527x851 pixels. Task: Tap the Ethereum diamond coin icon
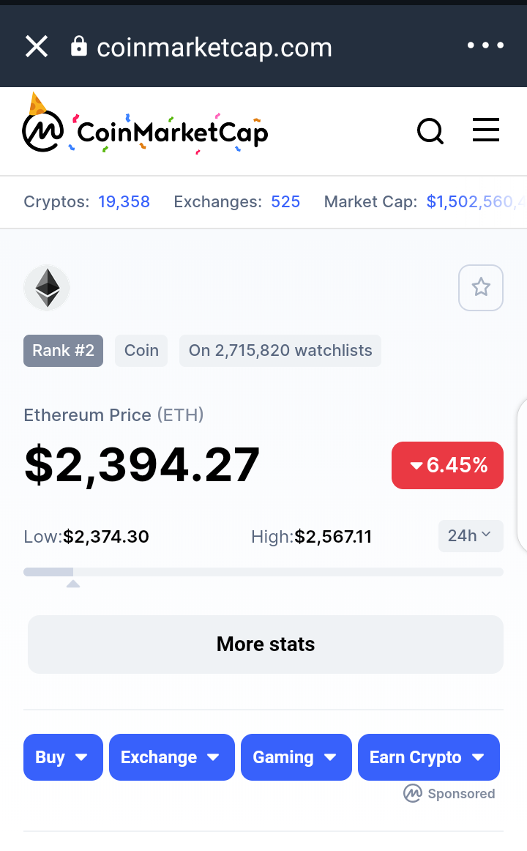pos(47,288)
